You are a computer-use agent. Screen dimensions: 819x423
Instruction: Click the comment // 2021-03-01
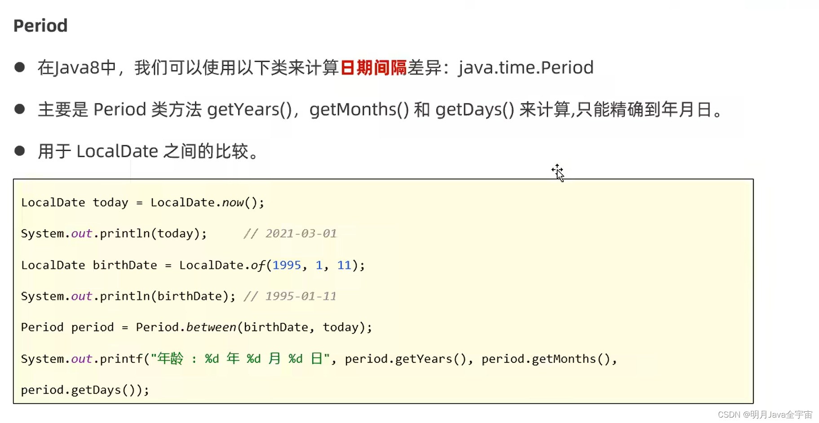click(x=290, y=234)
